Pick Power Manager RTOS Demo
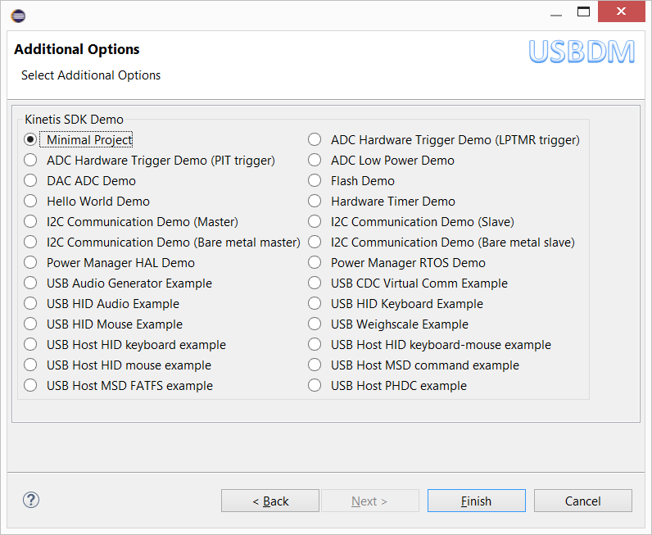 click(315, 263)
